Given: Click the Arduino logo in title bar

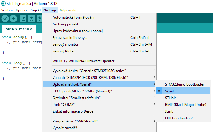Looking at the screenshot, I should pos(3,3).
